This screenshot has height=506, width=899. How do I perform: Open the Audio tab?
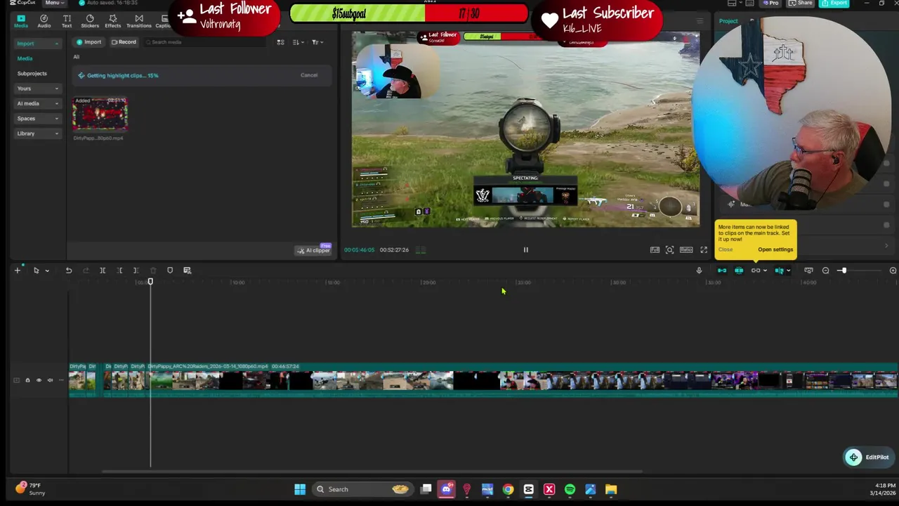pos(44,21)
